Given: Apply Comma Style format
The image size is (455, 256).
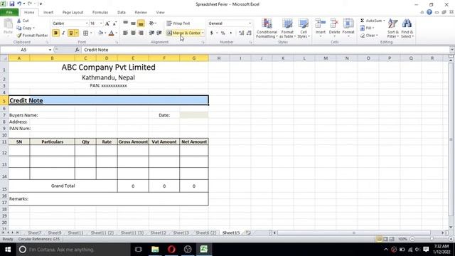Looking at the screenshot, I should click(230, 33).
